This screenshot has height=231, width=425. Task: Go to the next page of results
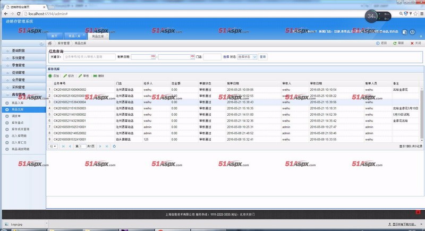click(100, 147)
